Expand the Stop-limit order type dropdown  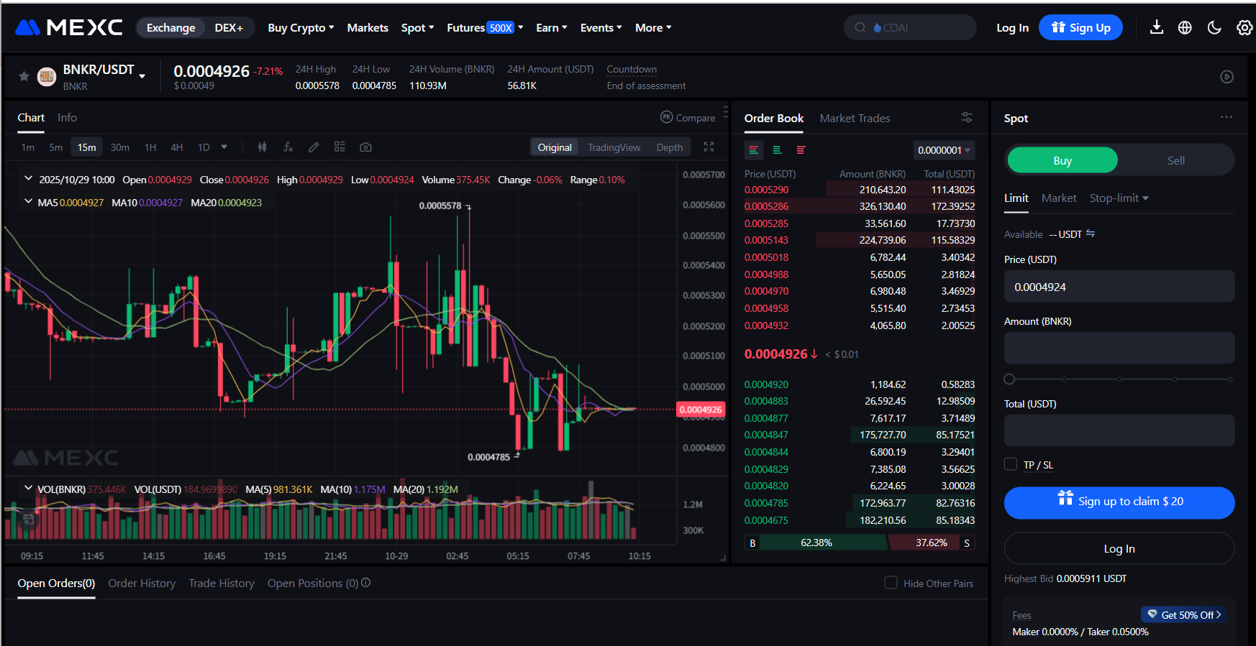click(1119, 198)
